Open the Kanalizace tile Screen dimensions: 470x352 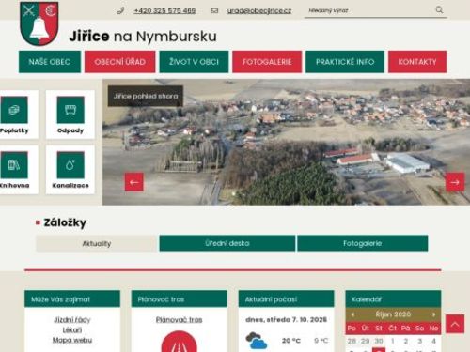(70, 170)
